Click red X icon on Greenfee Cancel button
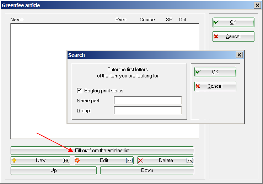Viewport: 263px width, 184px height. 216,37
